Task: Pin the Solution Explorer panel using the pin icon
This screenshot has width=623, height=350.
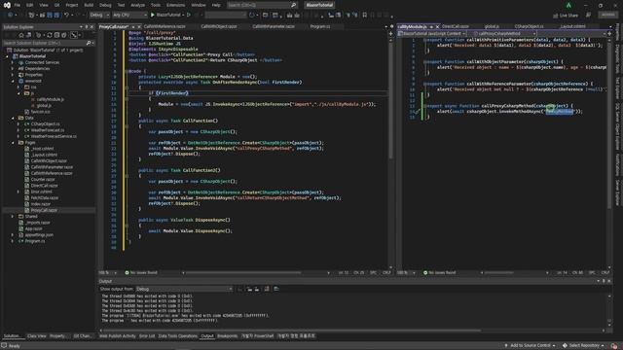Action: pos(87,27)
